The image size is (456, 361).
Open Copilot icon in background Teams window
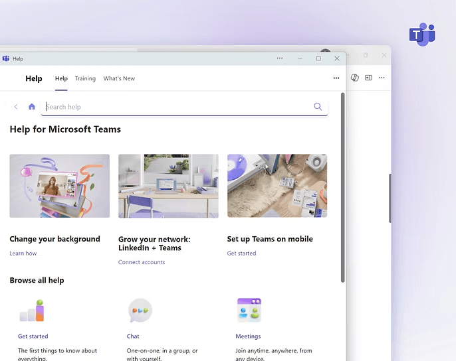pos(355,78)
